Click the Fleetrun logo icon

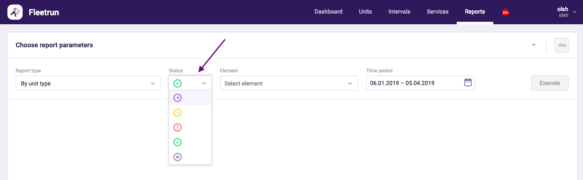pos(15,12)
